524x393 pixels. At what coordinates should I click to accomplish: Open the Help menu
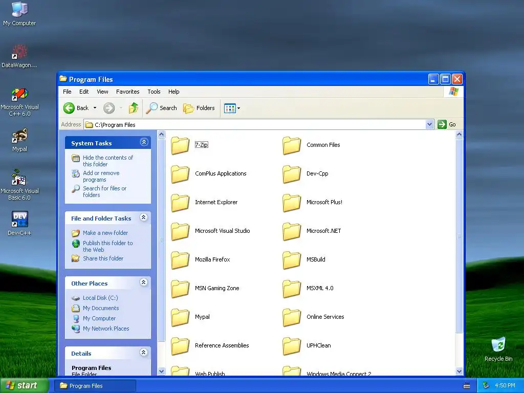(174, 92)
